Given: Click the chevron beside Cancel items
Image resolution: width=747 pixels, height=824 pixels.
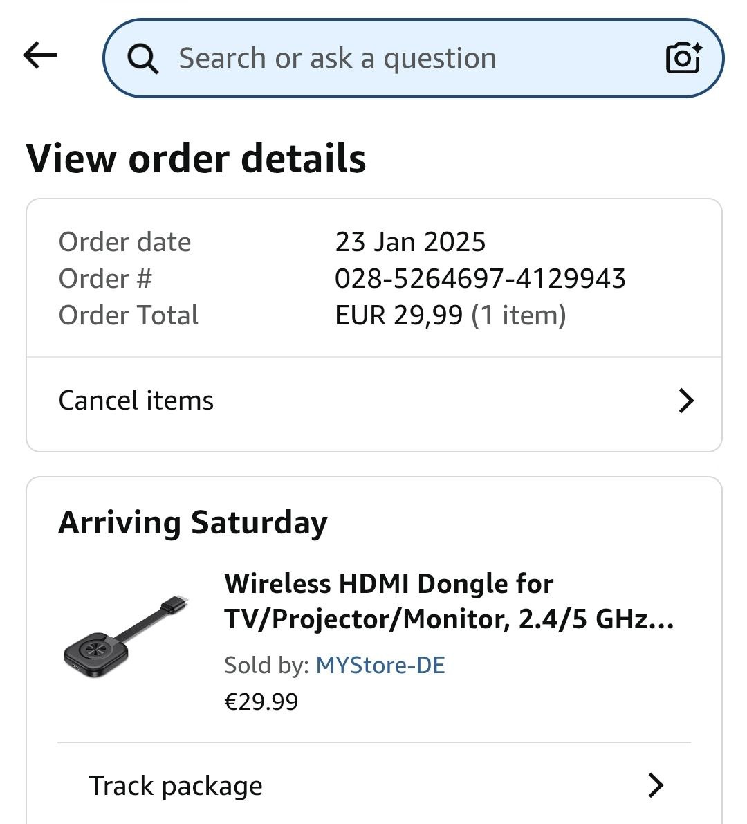Looking at the screenshot, I should coord(685,401).
